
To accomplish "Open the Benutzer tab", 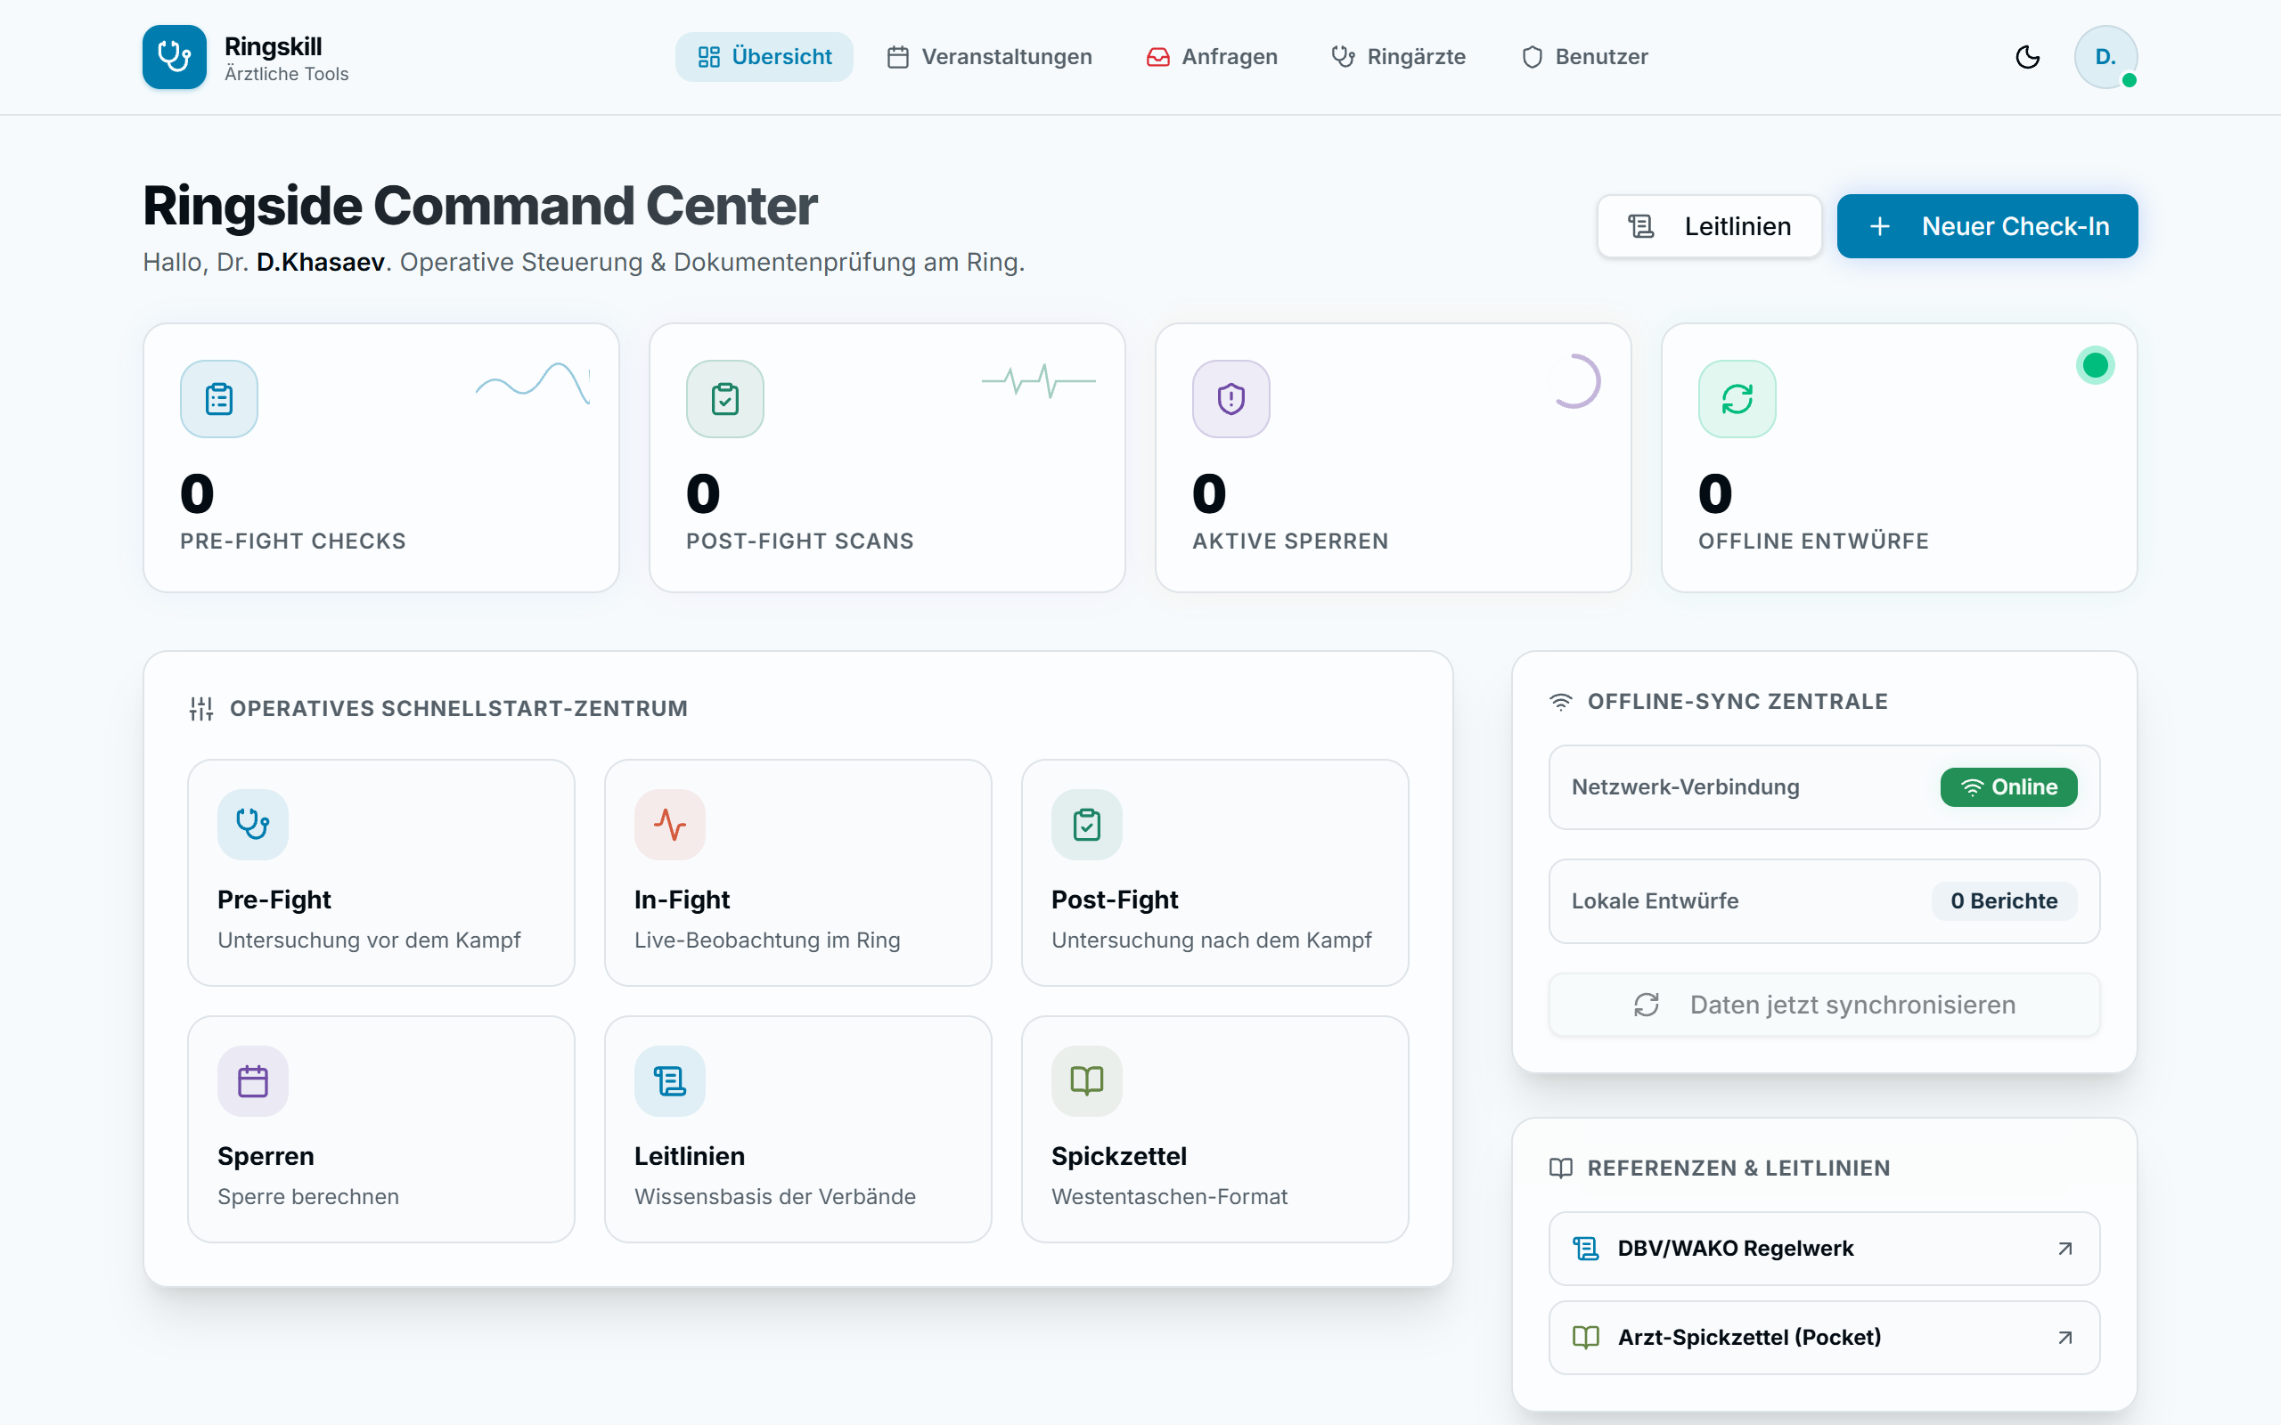I will click(1584, 56).
